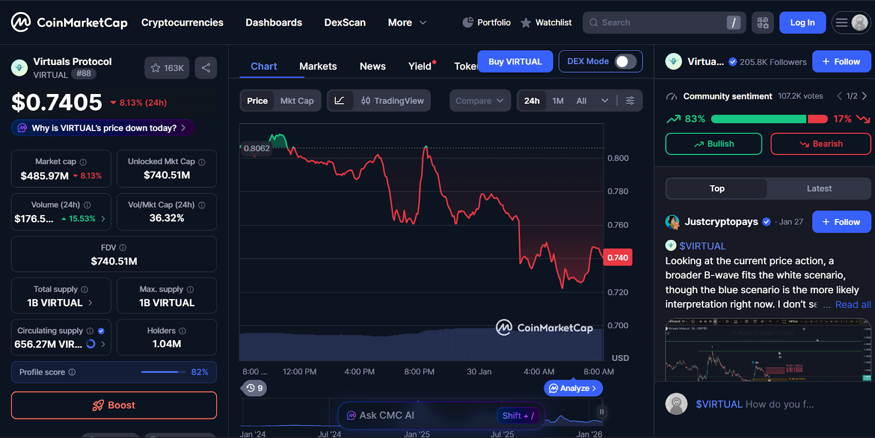This screenshot has height=438, width=875.
Task: Click the bottom timeline range selector
Action: pyautogui.click(x=423, y=412)
